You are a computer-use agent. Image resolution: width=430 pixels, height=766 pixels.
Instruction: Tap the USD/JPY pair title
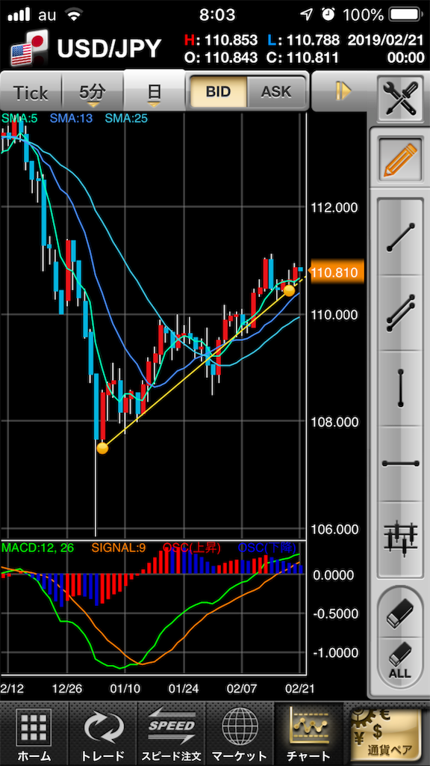(x=109, y=49)
